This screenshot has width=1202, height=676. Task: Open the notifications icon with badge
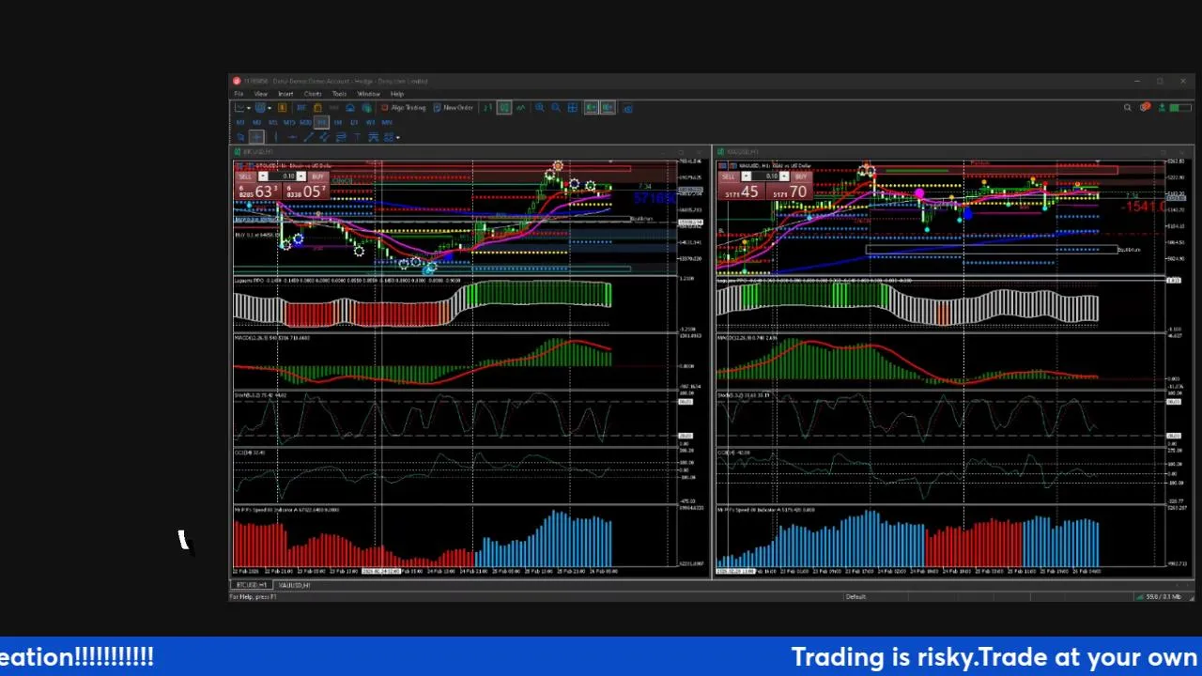point(1145,107)
